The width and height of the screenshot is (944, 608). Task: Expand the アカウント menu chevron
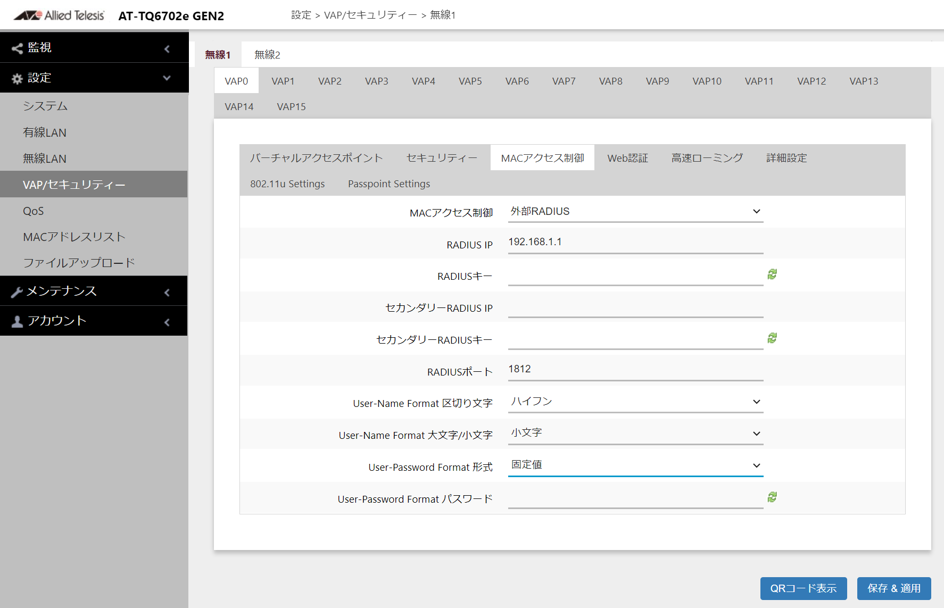pyautogui.click(x=167, y=322)
